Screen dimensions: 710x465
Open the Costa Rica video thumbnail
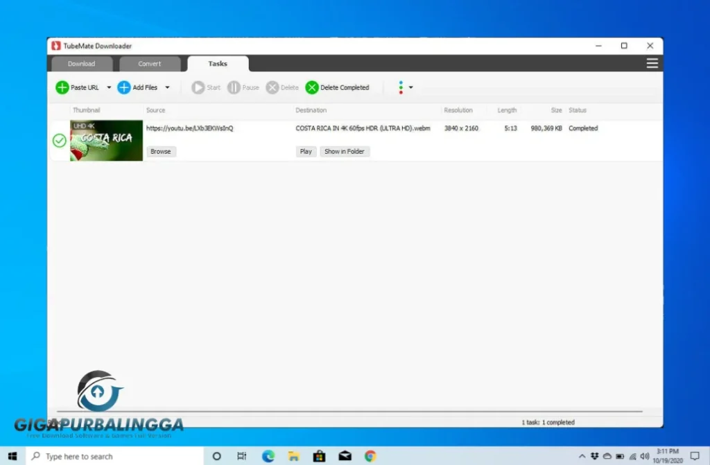[x=105, y=140]
